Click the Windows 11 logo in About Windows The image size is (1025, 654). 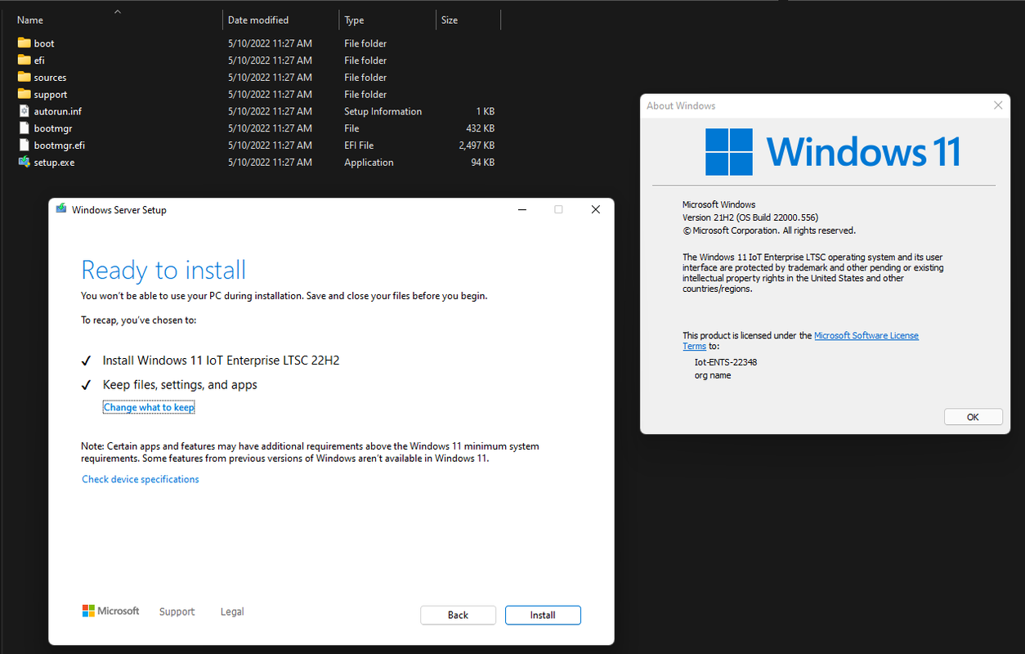[833, 152]
